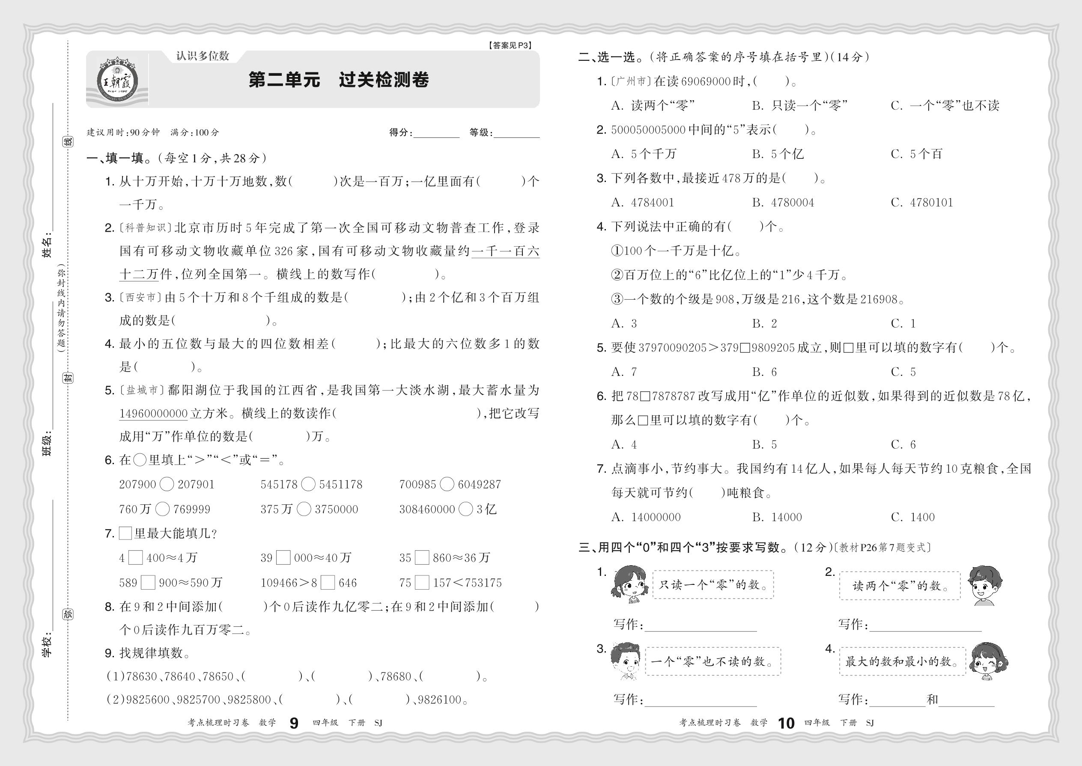The width and height of the screenshot is (1082, 766).
Task: Click the 认识多位数 header tab
Action: point(203,56)
